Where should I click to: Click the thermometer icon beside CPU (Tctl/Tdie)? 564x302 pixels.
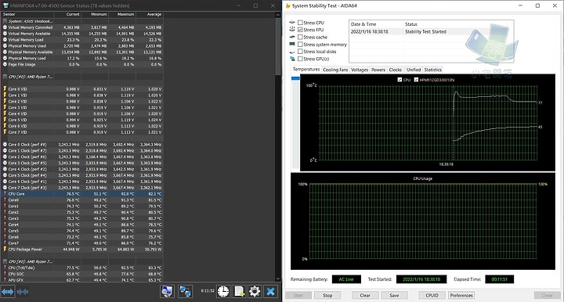coord(5,268)
